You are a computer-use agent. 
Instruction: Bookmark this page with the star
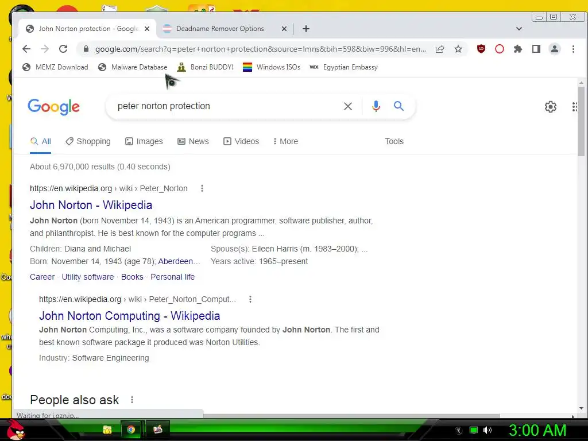pyautogui.click(x=458, y=49)
